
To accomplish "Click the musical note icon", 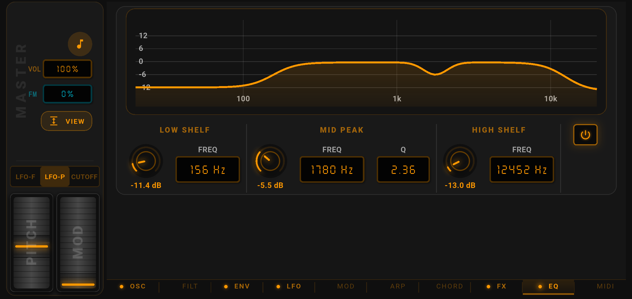I will coord(80,44).
